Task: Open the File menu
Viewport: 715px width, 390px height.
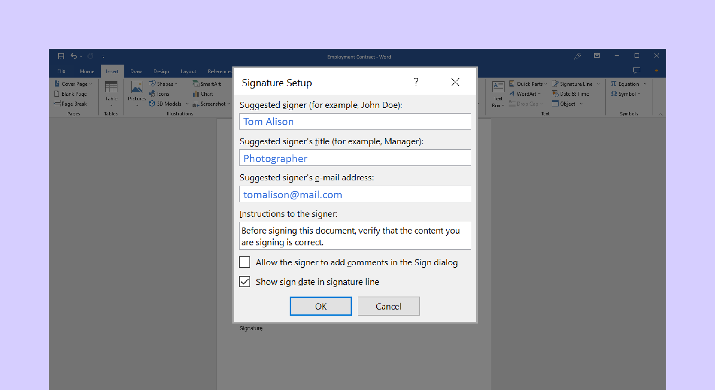Action: [x=61, y=71]
